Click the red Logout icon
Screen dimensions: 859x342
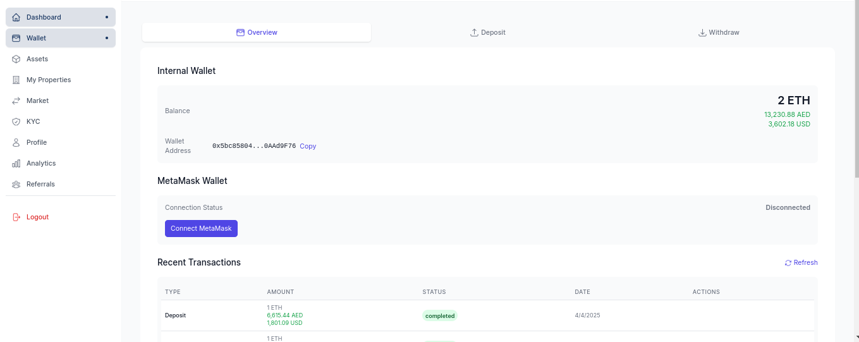point(16,217)
